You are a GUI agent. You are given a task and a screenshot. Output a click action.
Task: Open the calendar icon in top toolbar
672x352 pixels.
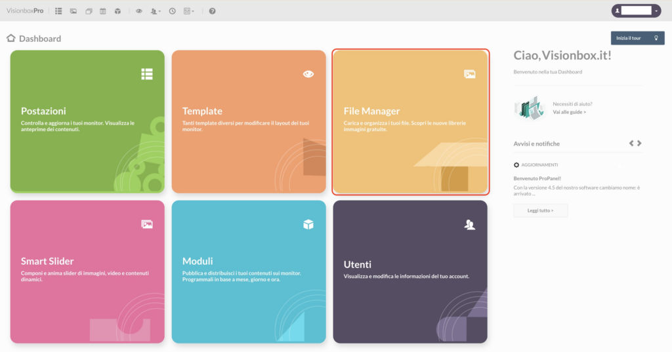click(x=103, y=11)
